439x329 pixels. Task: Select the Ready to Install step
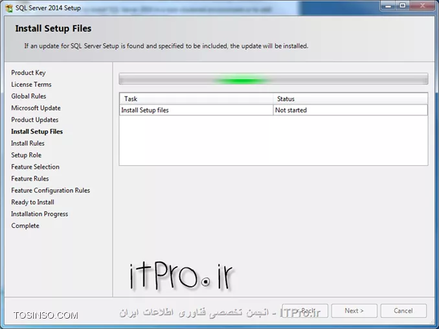pos(33,202)
